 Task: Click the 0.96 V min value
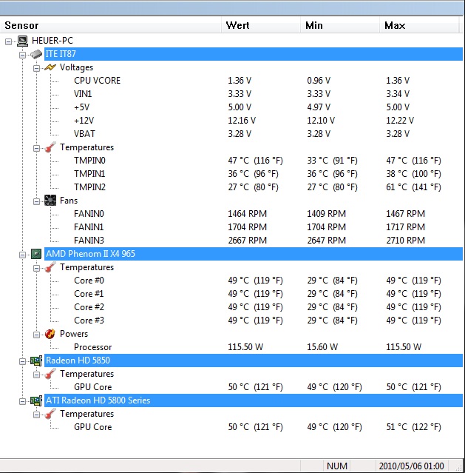319,81
